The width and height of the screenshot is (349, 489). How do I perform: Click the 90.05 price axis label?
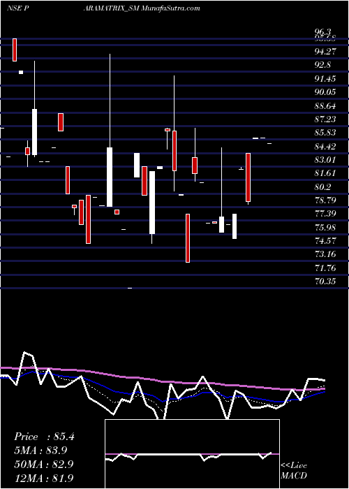point(325,92)
